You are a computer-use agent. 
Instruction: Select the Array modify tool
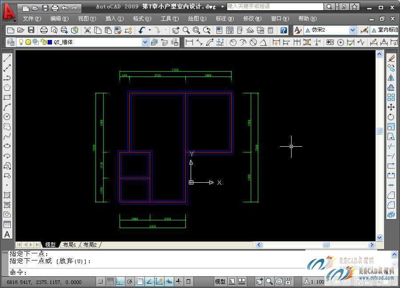click(391, 97)
